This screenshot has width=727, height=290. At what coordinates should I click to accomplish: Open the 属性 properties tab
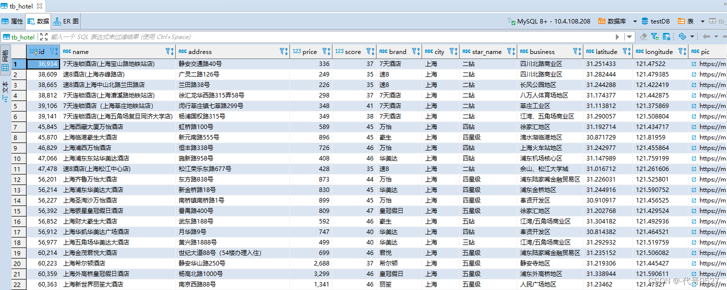click(13, 21)
